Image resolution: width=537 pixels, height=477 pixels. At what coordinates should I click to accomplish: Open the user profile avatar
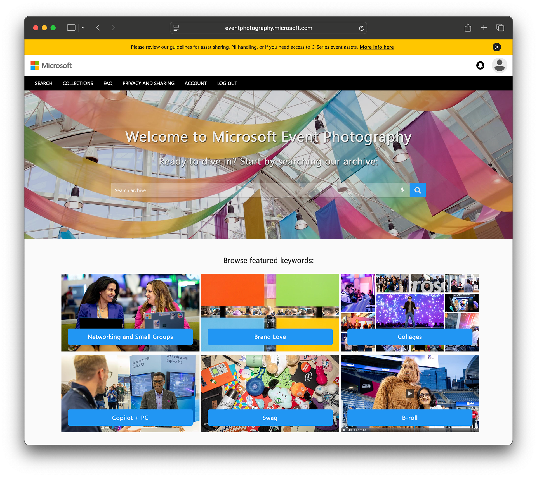(499, 65)
